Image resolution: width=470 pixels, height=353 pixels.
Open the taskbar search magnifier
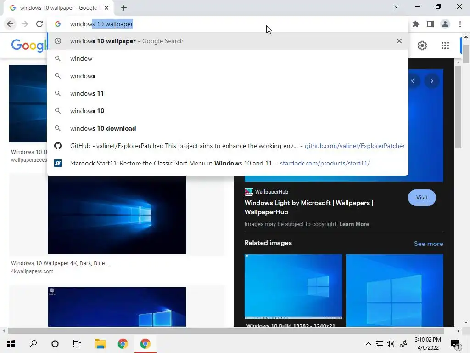pos(33,344)
